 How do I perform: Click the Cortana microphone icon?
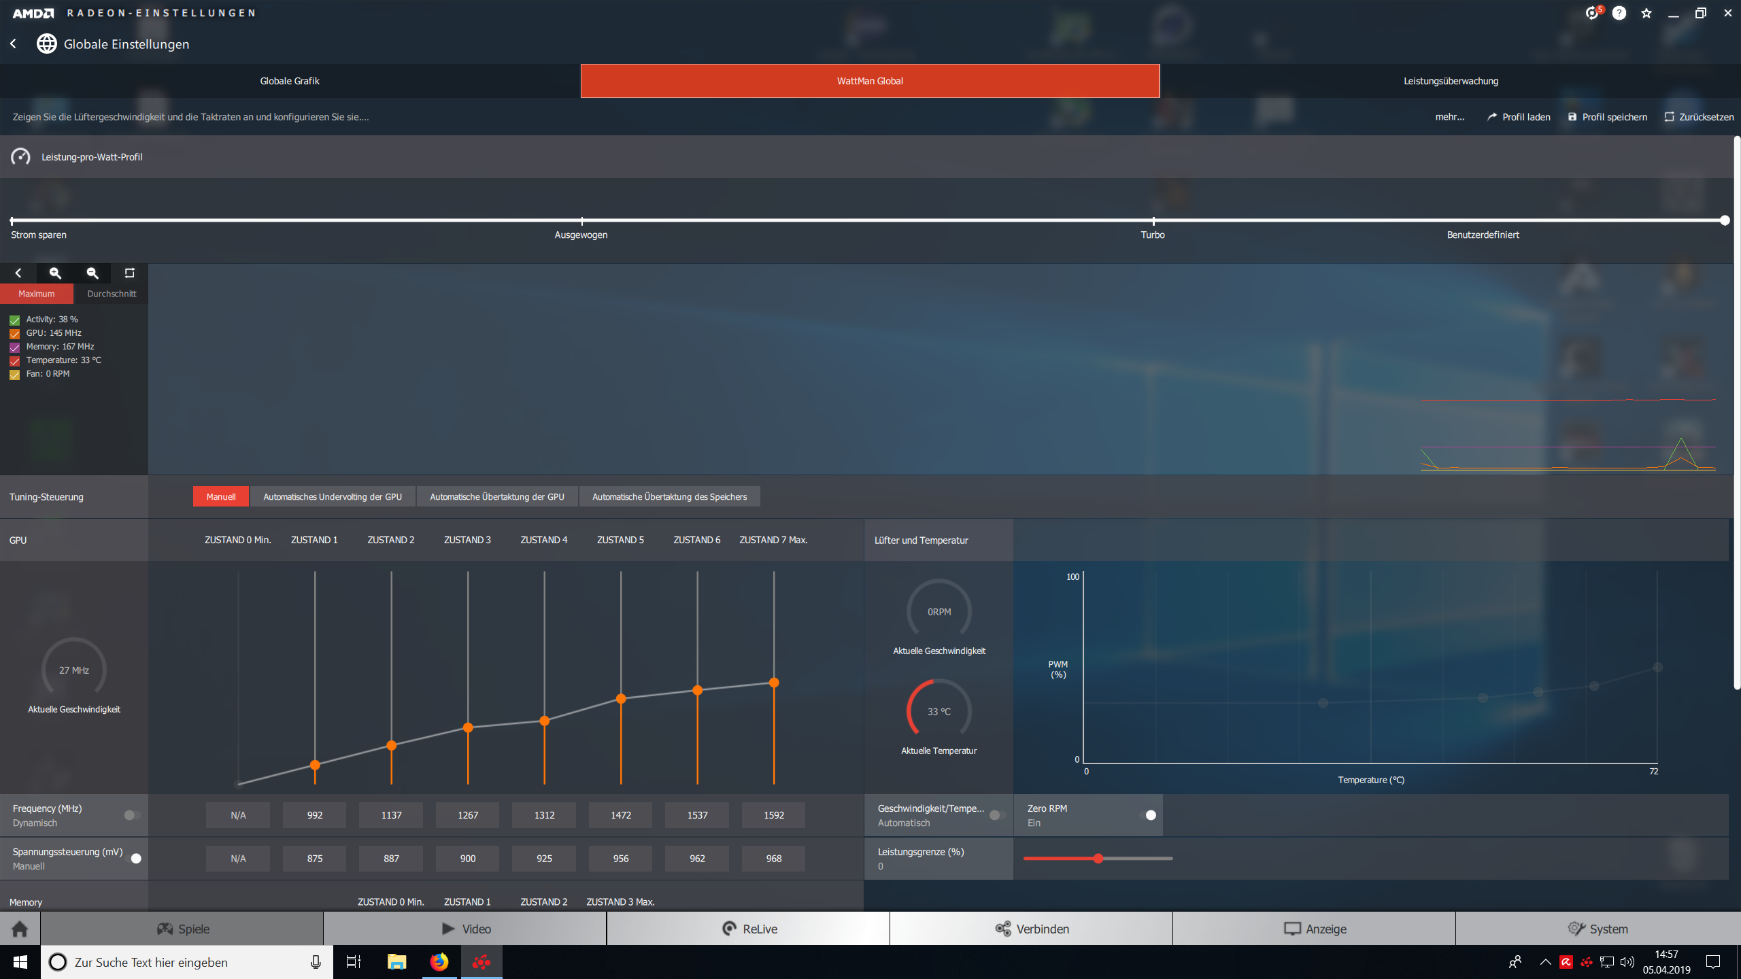tap(316, 962)
